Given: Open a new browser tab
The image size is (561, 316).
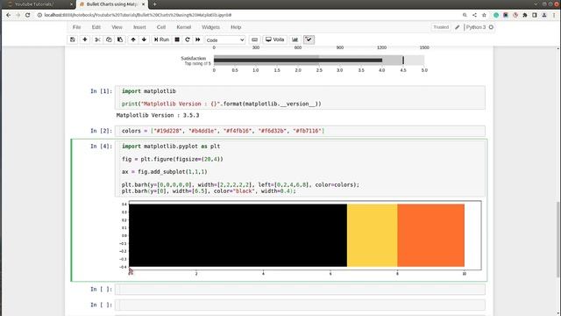Looking at the screenshot, I should pos(154,4).
